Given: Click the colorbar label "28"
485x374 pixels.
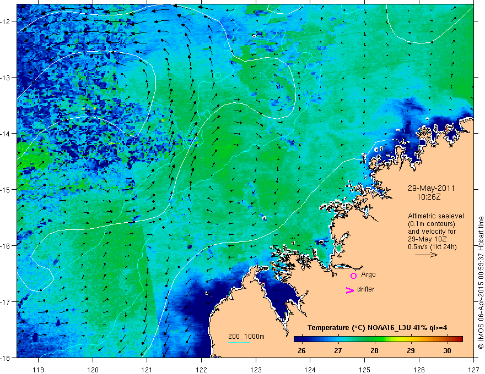Looking at the screenshot, I should [375, 350].
